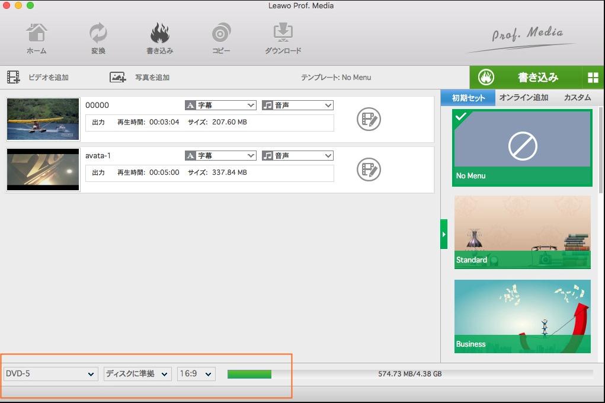Click the green 書き込み burn button
Screen dimensions: 605x403
(x=526, y=77)
